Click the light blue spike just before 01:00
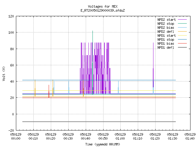The height and width of the screenshot is (147, 196). click(x=118, y=88)
